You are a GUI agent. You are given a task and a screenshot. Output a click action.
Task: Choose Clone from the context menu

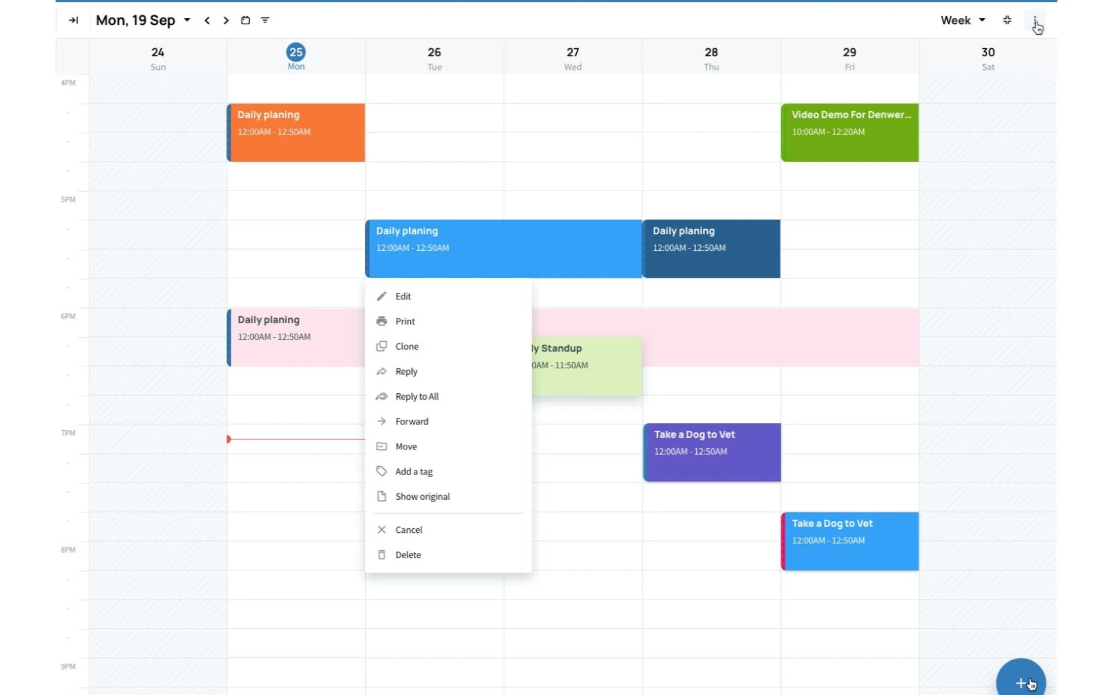pyautogui.click(x=448, y=346)
